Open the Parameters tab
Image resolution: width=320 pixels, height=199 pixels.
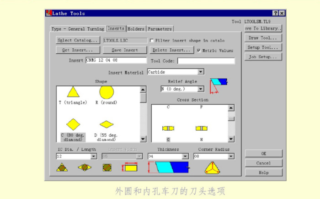[x=160, y=29]
